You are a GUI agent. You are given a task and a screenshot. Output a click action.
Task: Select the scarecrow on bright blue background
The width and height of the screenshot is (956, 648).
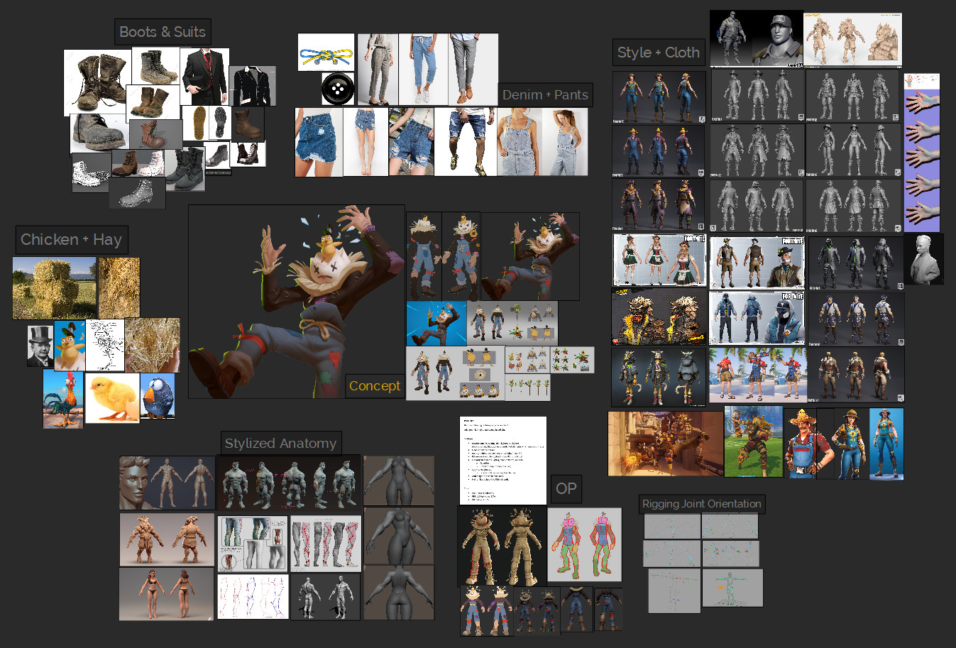[436, 324]
